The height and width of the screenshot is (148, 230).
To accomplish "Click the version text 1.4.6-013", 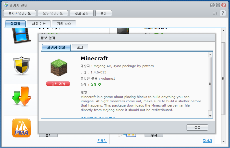I will pos(98,72).
